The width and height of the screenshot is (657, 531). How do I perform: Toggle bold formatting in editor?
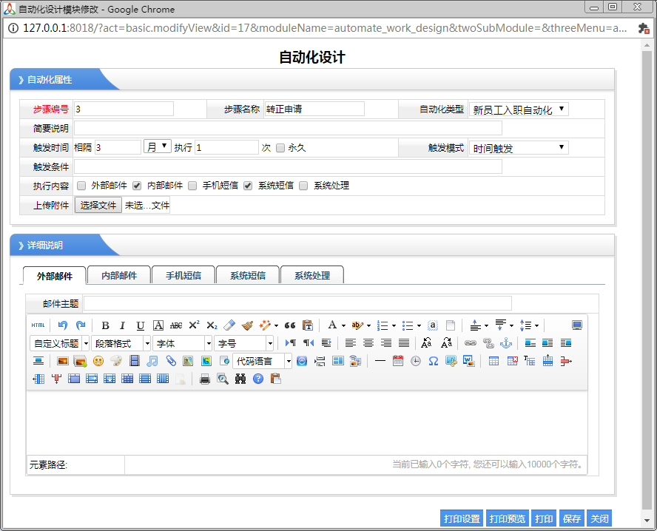coord(105,325)
